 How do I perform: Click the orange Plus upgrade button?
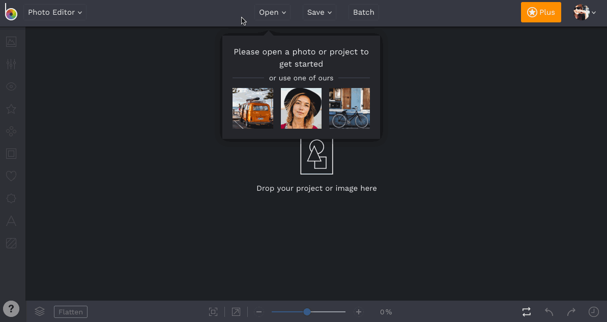[x=541, y=12]
